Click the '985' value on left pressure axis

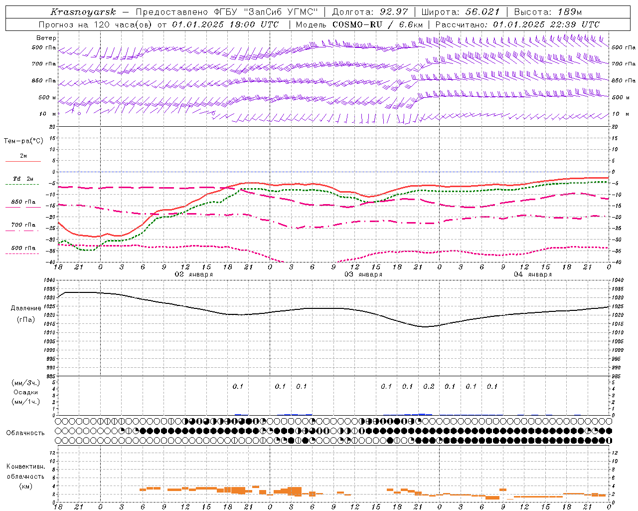coord(51,376)
